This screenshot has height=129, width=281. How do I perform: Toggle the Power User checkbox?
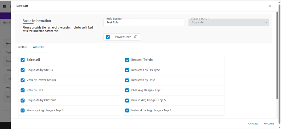tap(108, 37)
